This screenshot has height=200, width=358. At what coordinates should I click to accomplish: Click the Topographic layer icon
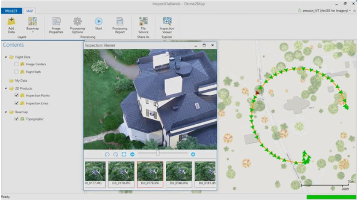tap(22, 119)
